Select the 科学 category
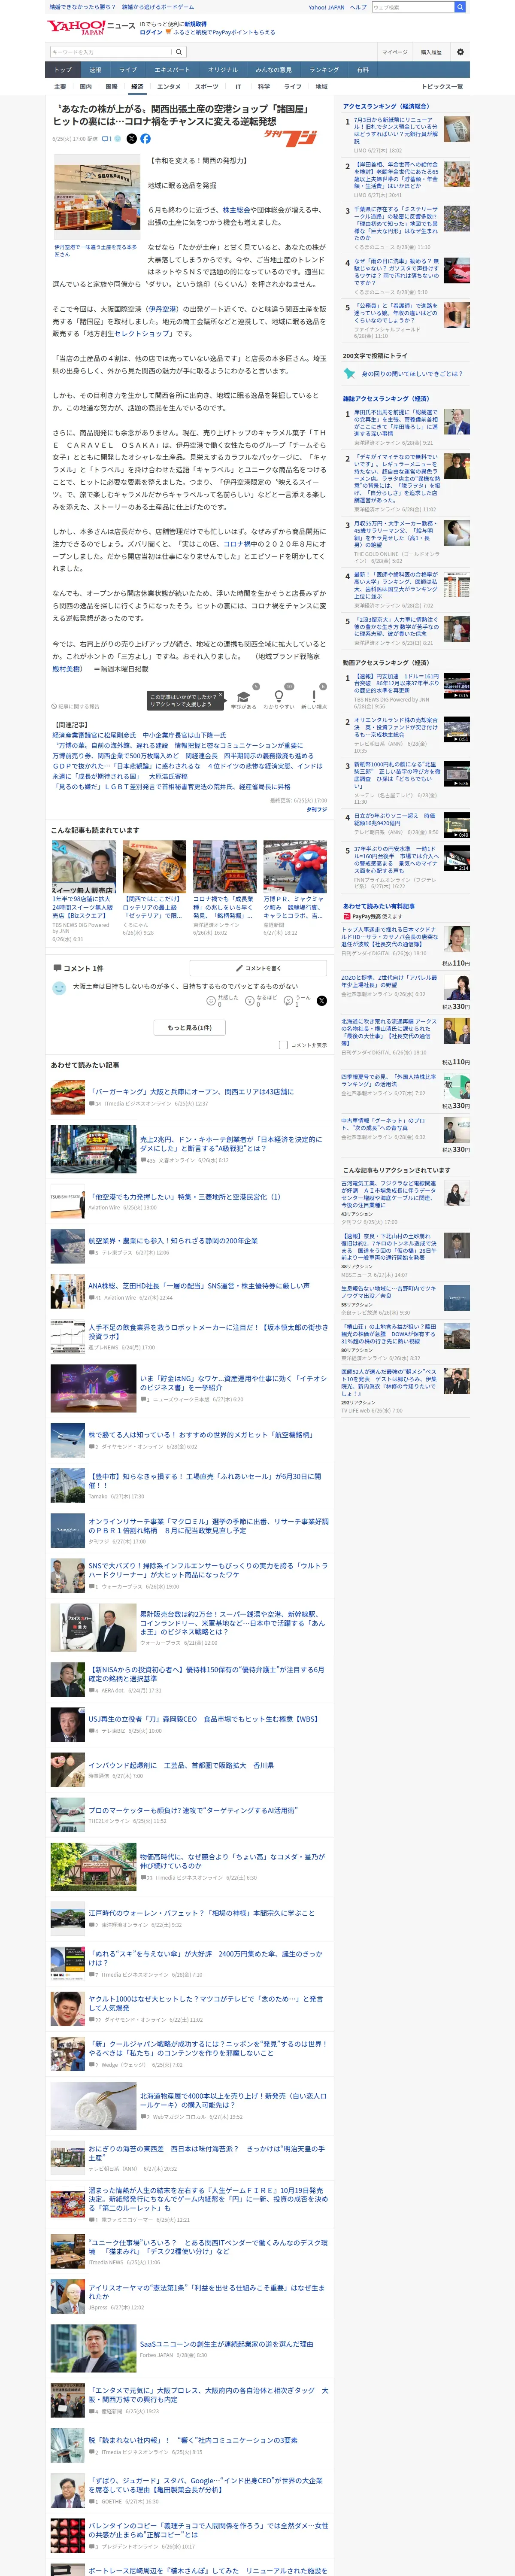 (x=264, y=87)
